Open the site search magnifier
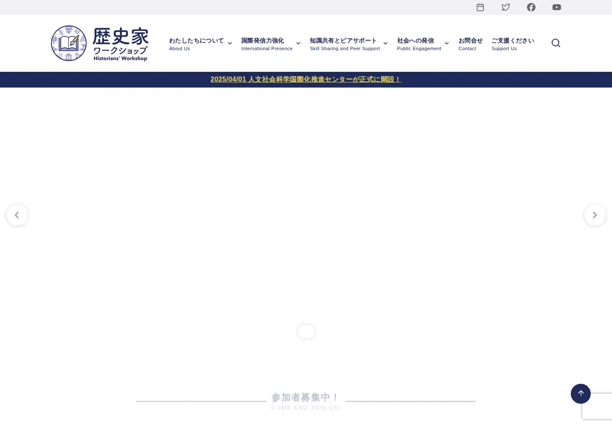The width and height of the screenshot is (612, 425). click(x=556, y=43)
